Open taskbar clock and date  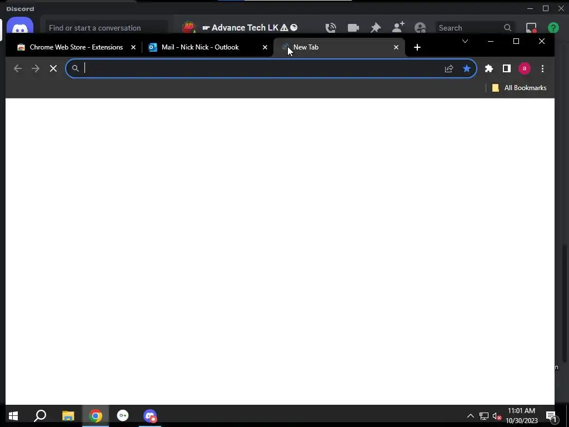coord(522,416)
